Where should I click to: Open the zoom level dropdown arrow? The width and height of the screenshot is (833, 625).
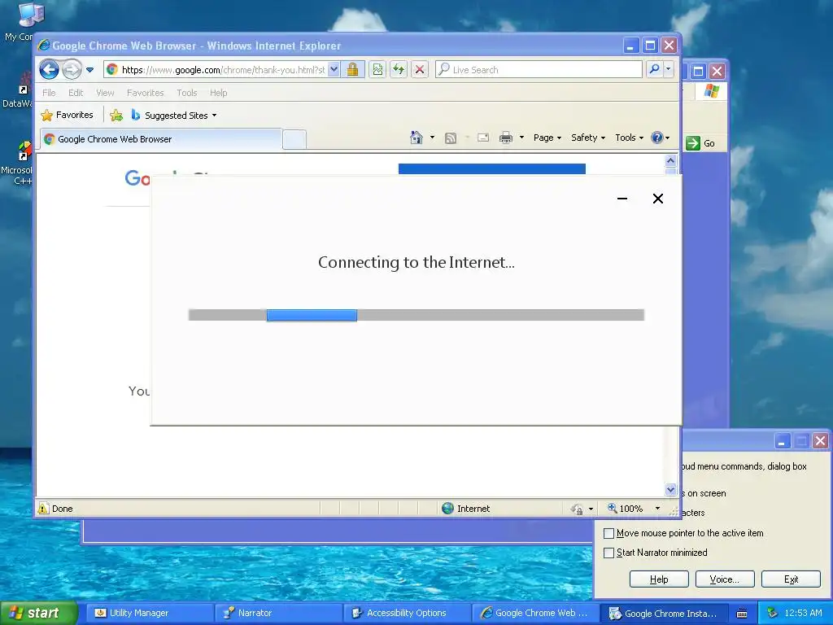pyautogui.click(x=657, y=509)
